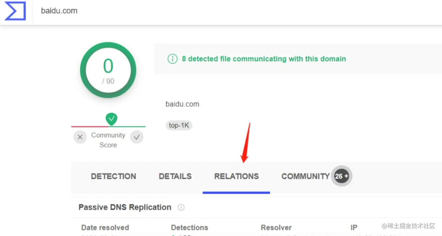This screenshot has height=236, width=442.
Task: Click the '8 detected file communicating' message
Action: (x=264, y=59)
